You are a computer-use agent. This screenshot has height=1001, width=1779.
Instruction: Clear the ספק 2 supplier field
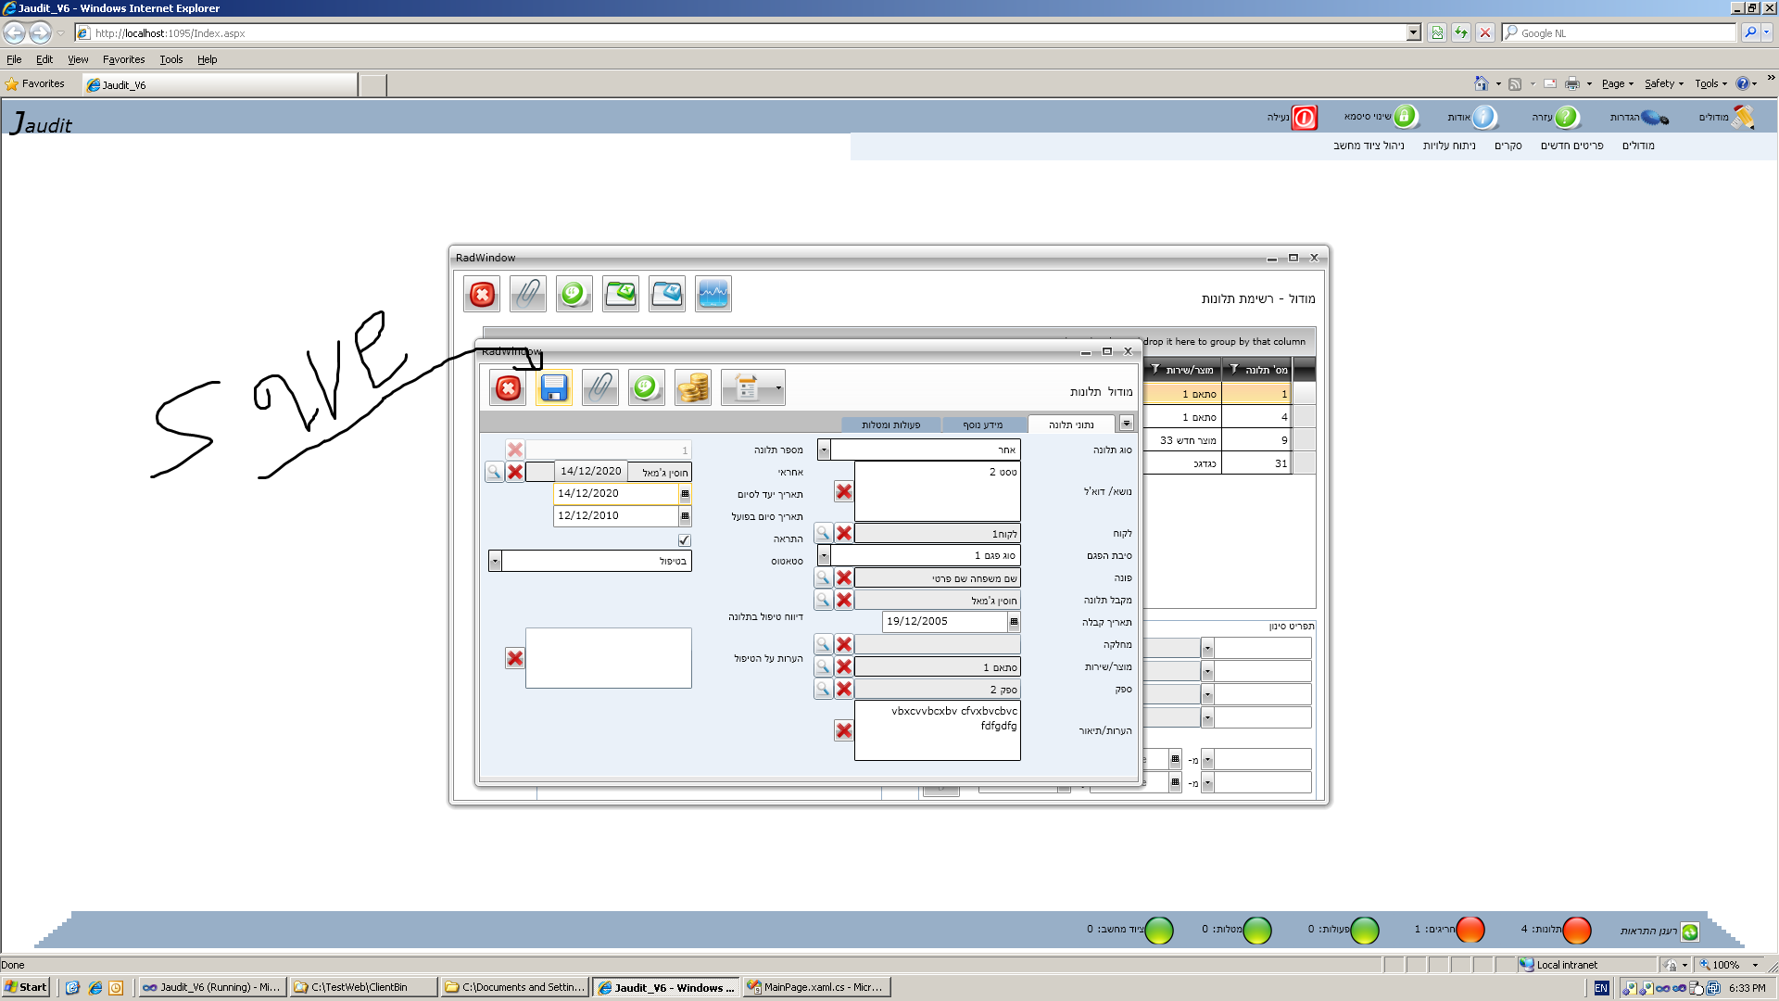click(844, 689)
